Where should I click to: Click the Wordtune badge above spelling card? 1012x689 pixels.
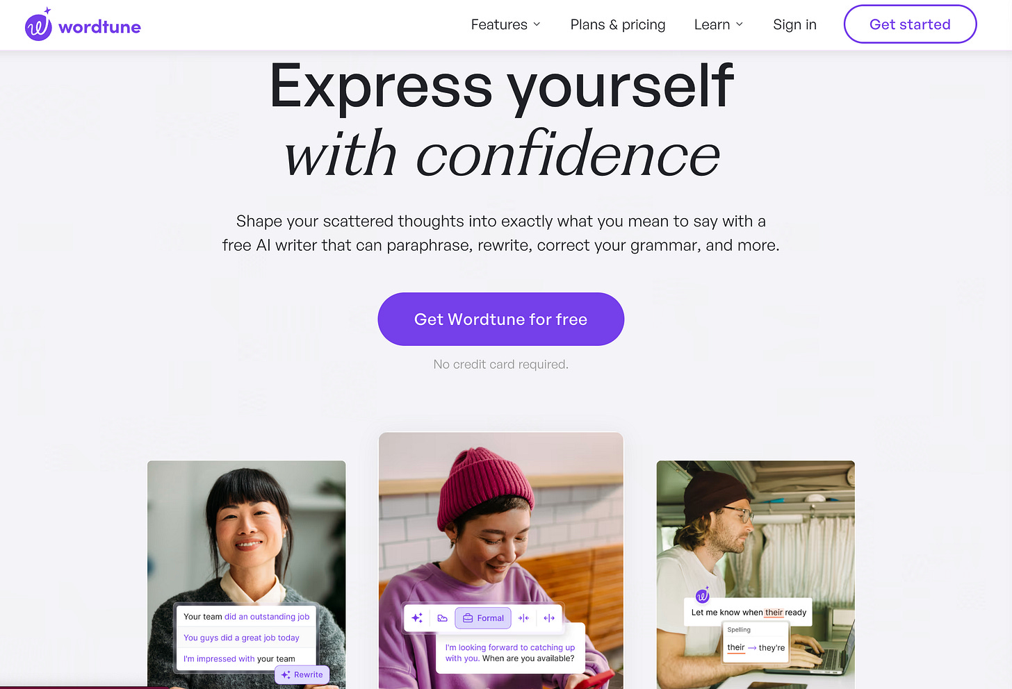pyautogui.click(x=703, y=595)
